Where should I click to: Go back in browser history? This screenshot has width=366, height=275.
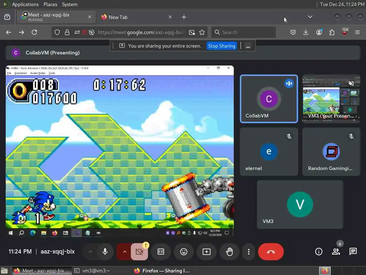pos(9,32)
